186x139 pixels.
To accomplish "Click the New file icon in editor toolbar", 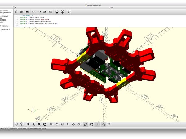I will coord(16,11).
